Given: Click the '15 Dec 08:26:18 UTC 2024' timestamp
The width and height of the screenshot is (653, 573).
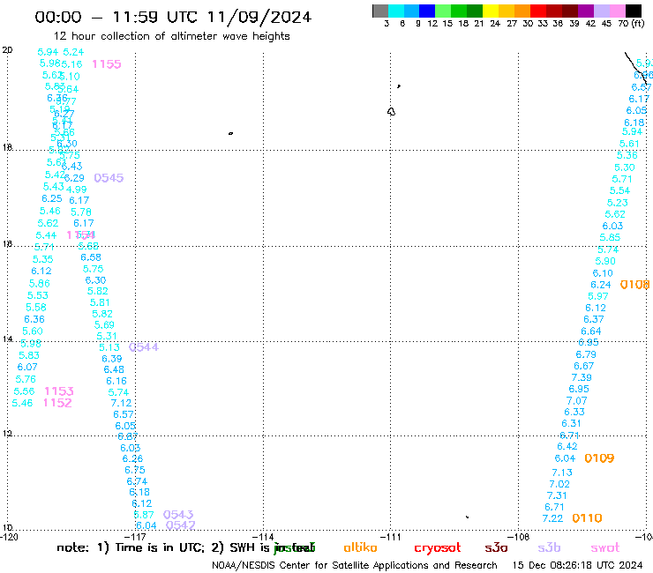Looking at the screenshot, I should (577, 566).
